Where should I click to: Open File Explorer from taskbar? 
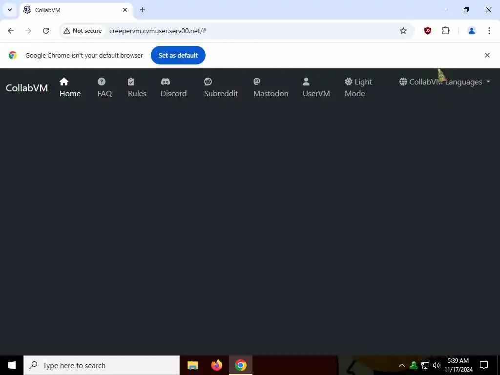pyautogui.click(x=192, y=365)
